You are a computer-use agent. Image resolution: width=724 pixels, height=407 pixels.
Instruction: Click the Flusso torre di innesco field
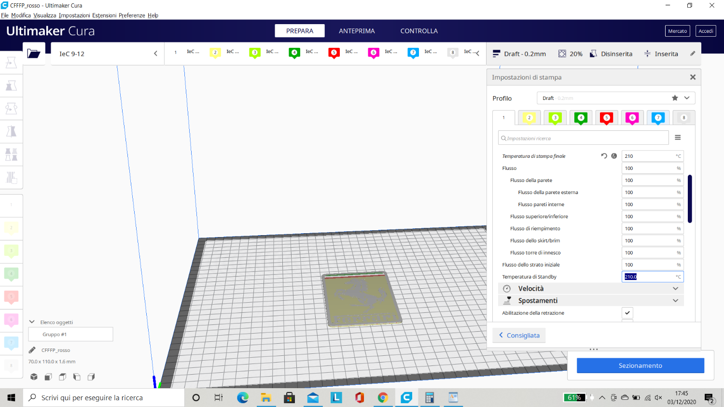pyautogui.click(x=653, y=253)
